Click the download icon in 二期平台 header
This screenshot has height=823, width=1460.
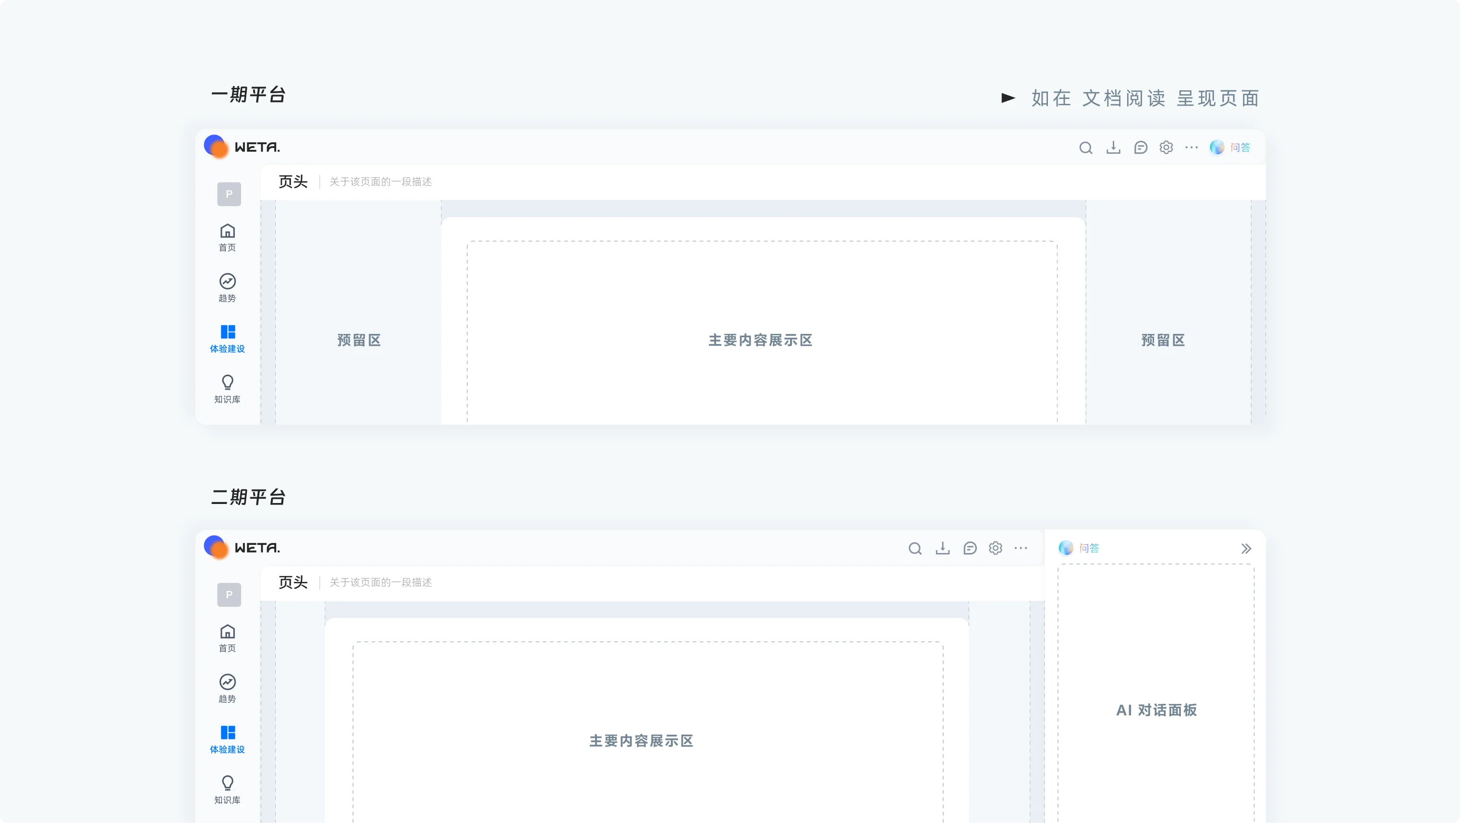(x=943, y=549)
